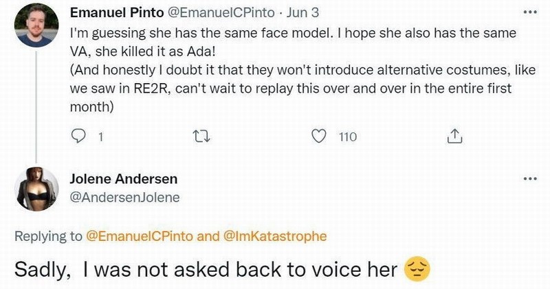Retweet Emanuel Pinto's tweet
The width and height of the screenshot is (550, 289).
(x=198, y=137)
